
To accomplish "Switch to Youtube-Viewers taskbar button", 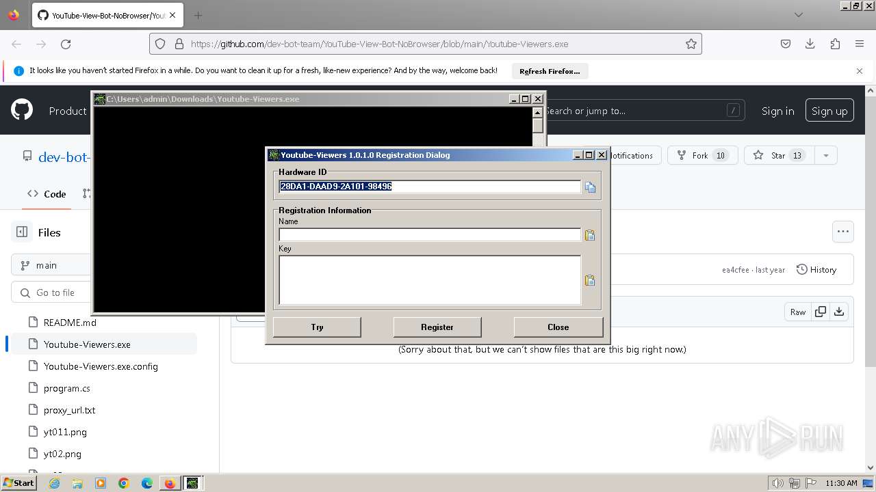I will 192,483.
